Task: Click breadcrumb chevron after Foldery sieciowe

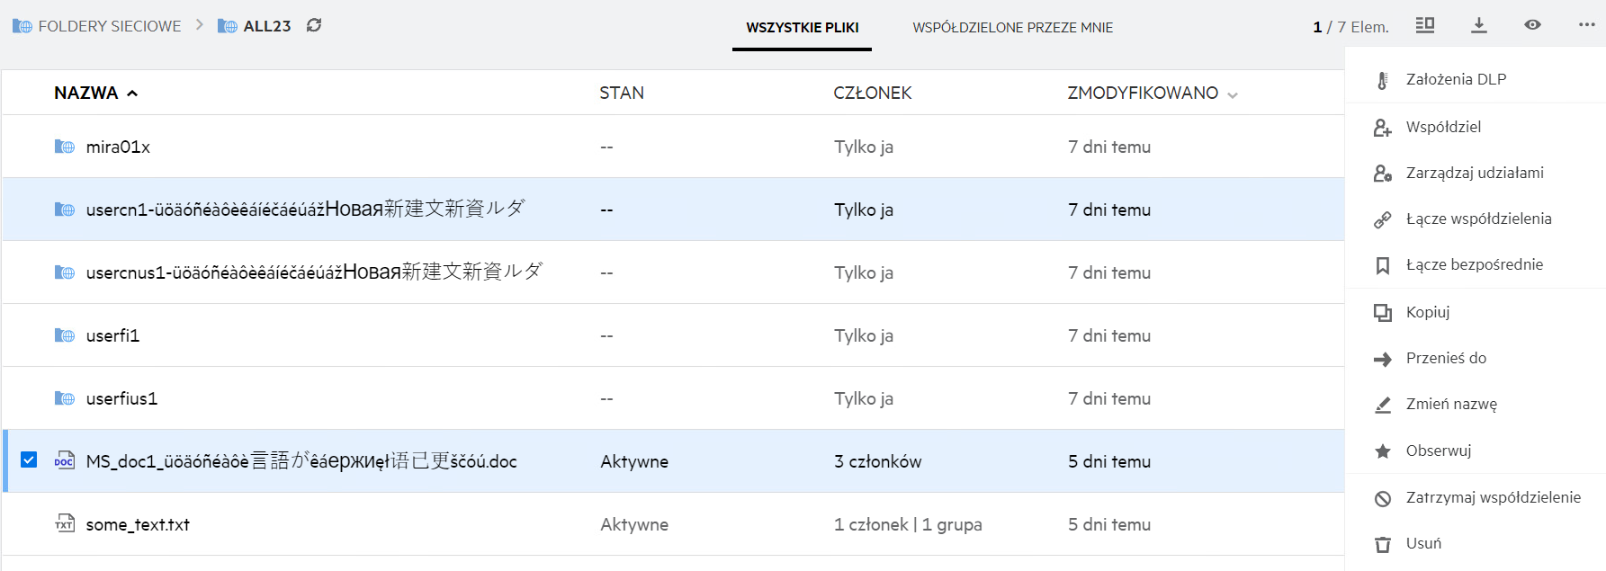Action: [200, 25]
